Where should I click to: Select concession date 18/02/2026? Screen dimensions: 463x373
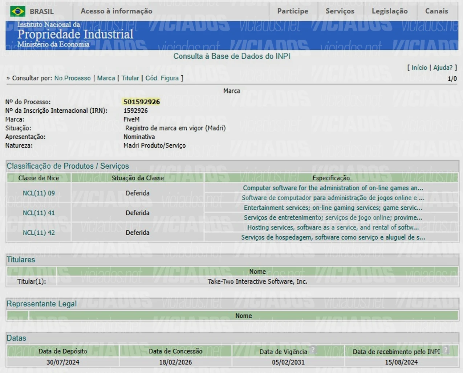(175, 362)
